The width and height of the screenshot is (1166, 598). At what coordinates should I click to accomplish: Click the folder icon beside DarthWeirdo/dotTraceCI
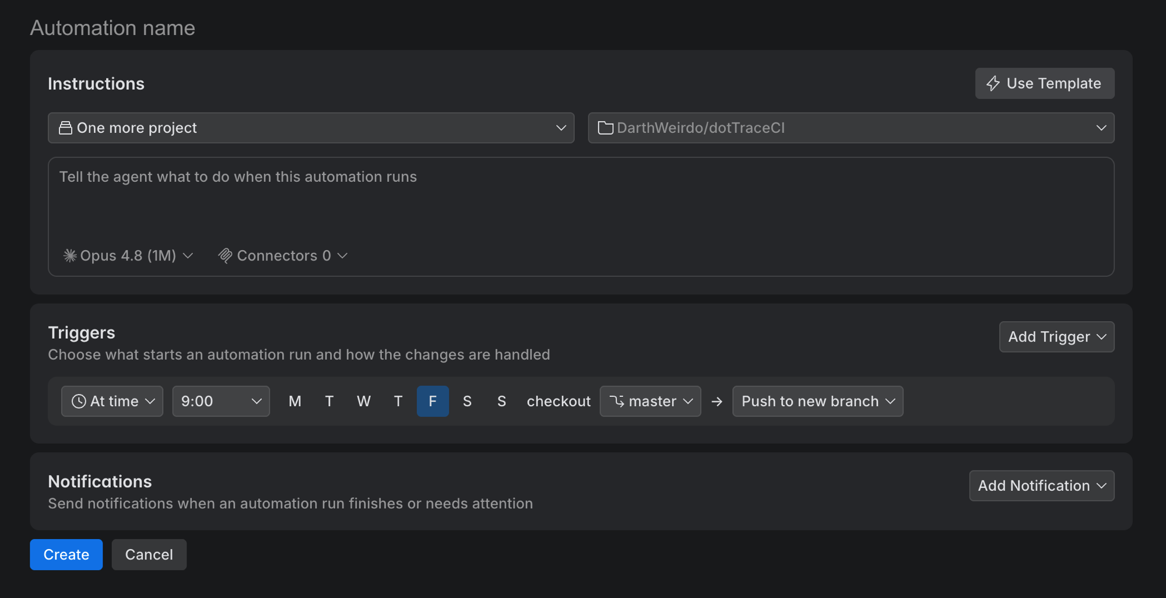tap(606, 128)
